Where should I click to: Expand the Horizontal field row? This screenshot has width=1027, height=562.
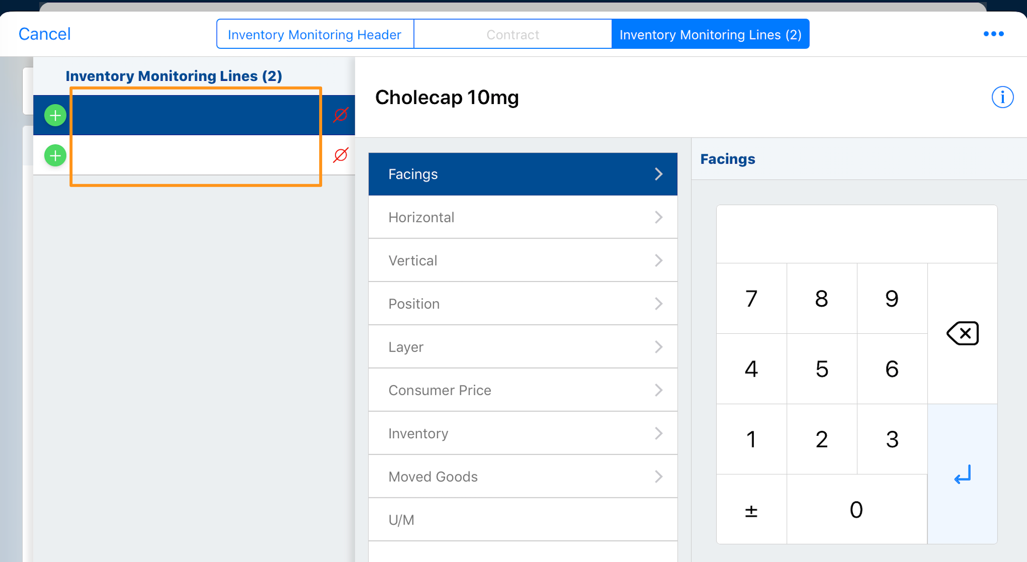click(522, 217)
